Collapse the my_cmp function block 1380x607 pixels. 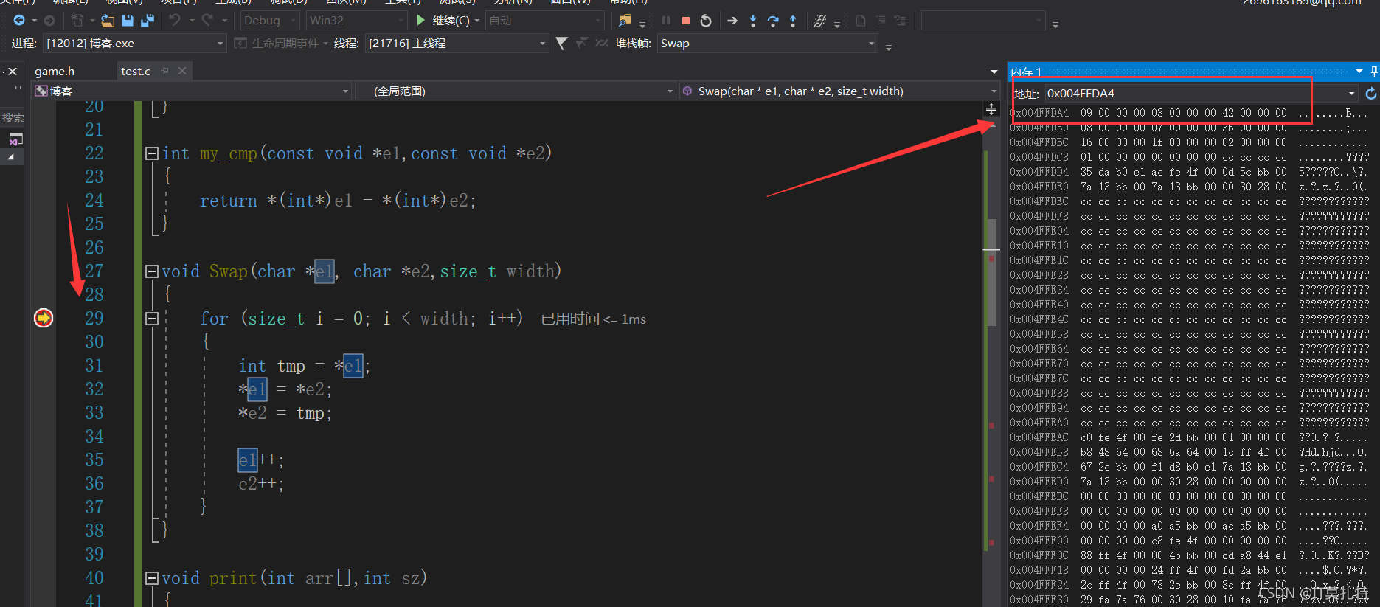point(152,153)
